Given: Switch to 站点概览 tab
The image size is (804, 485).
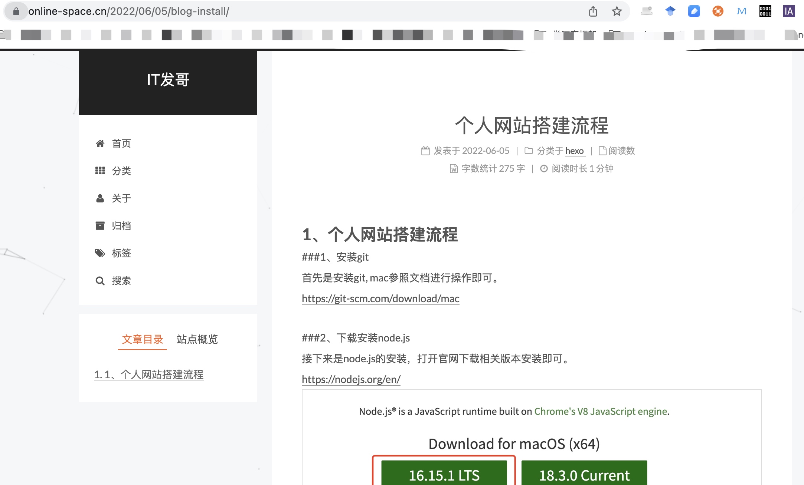Looking at the screenshot, I should click(197, 339).
